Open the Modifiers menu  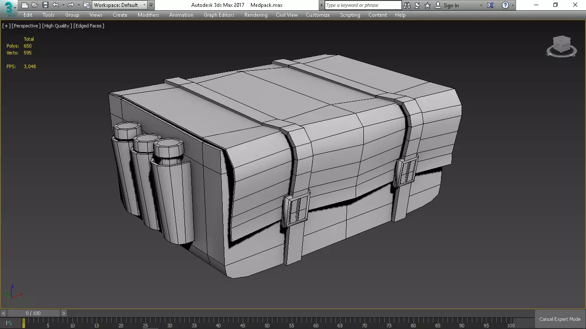[x=148, y=15]
